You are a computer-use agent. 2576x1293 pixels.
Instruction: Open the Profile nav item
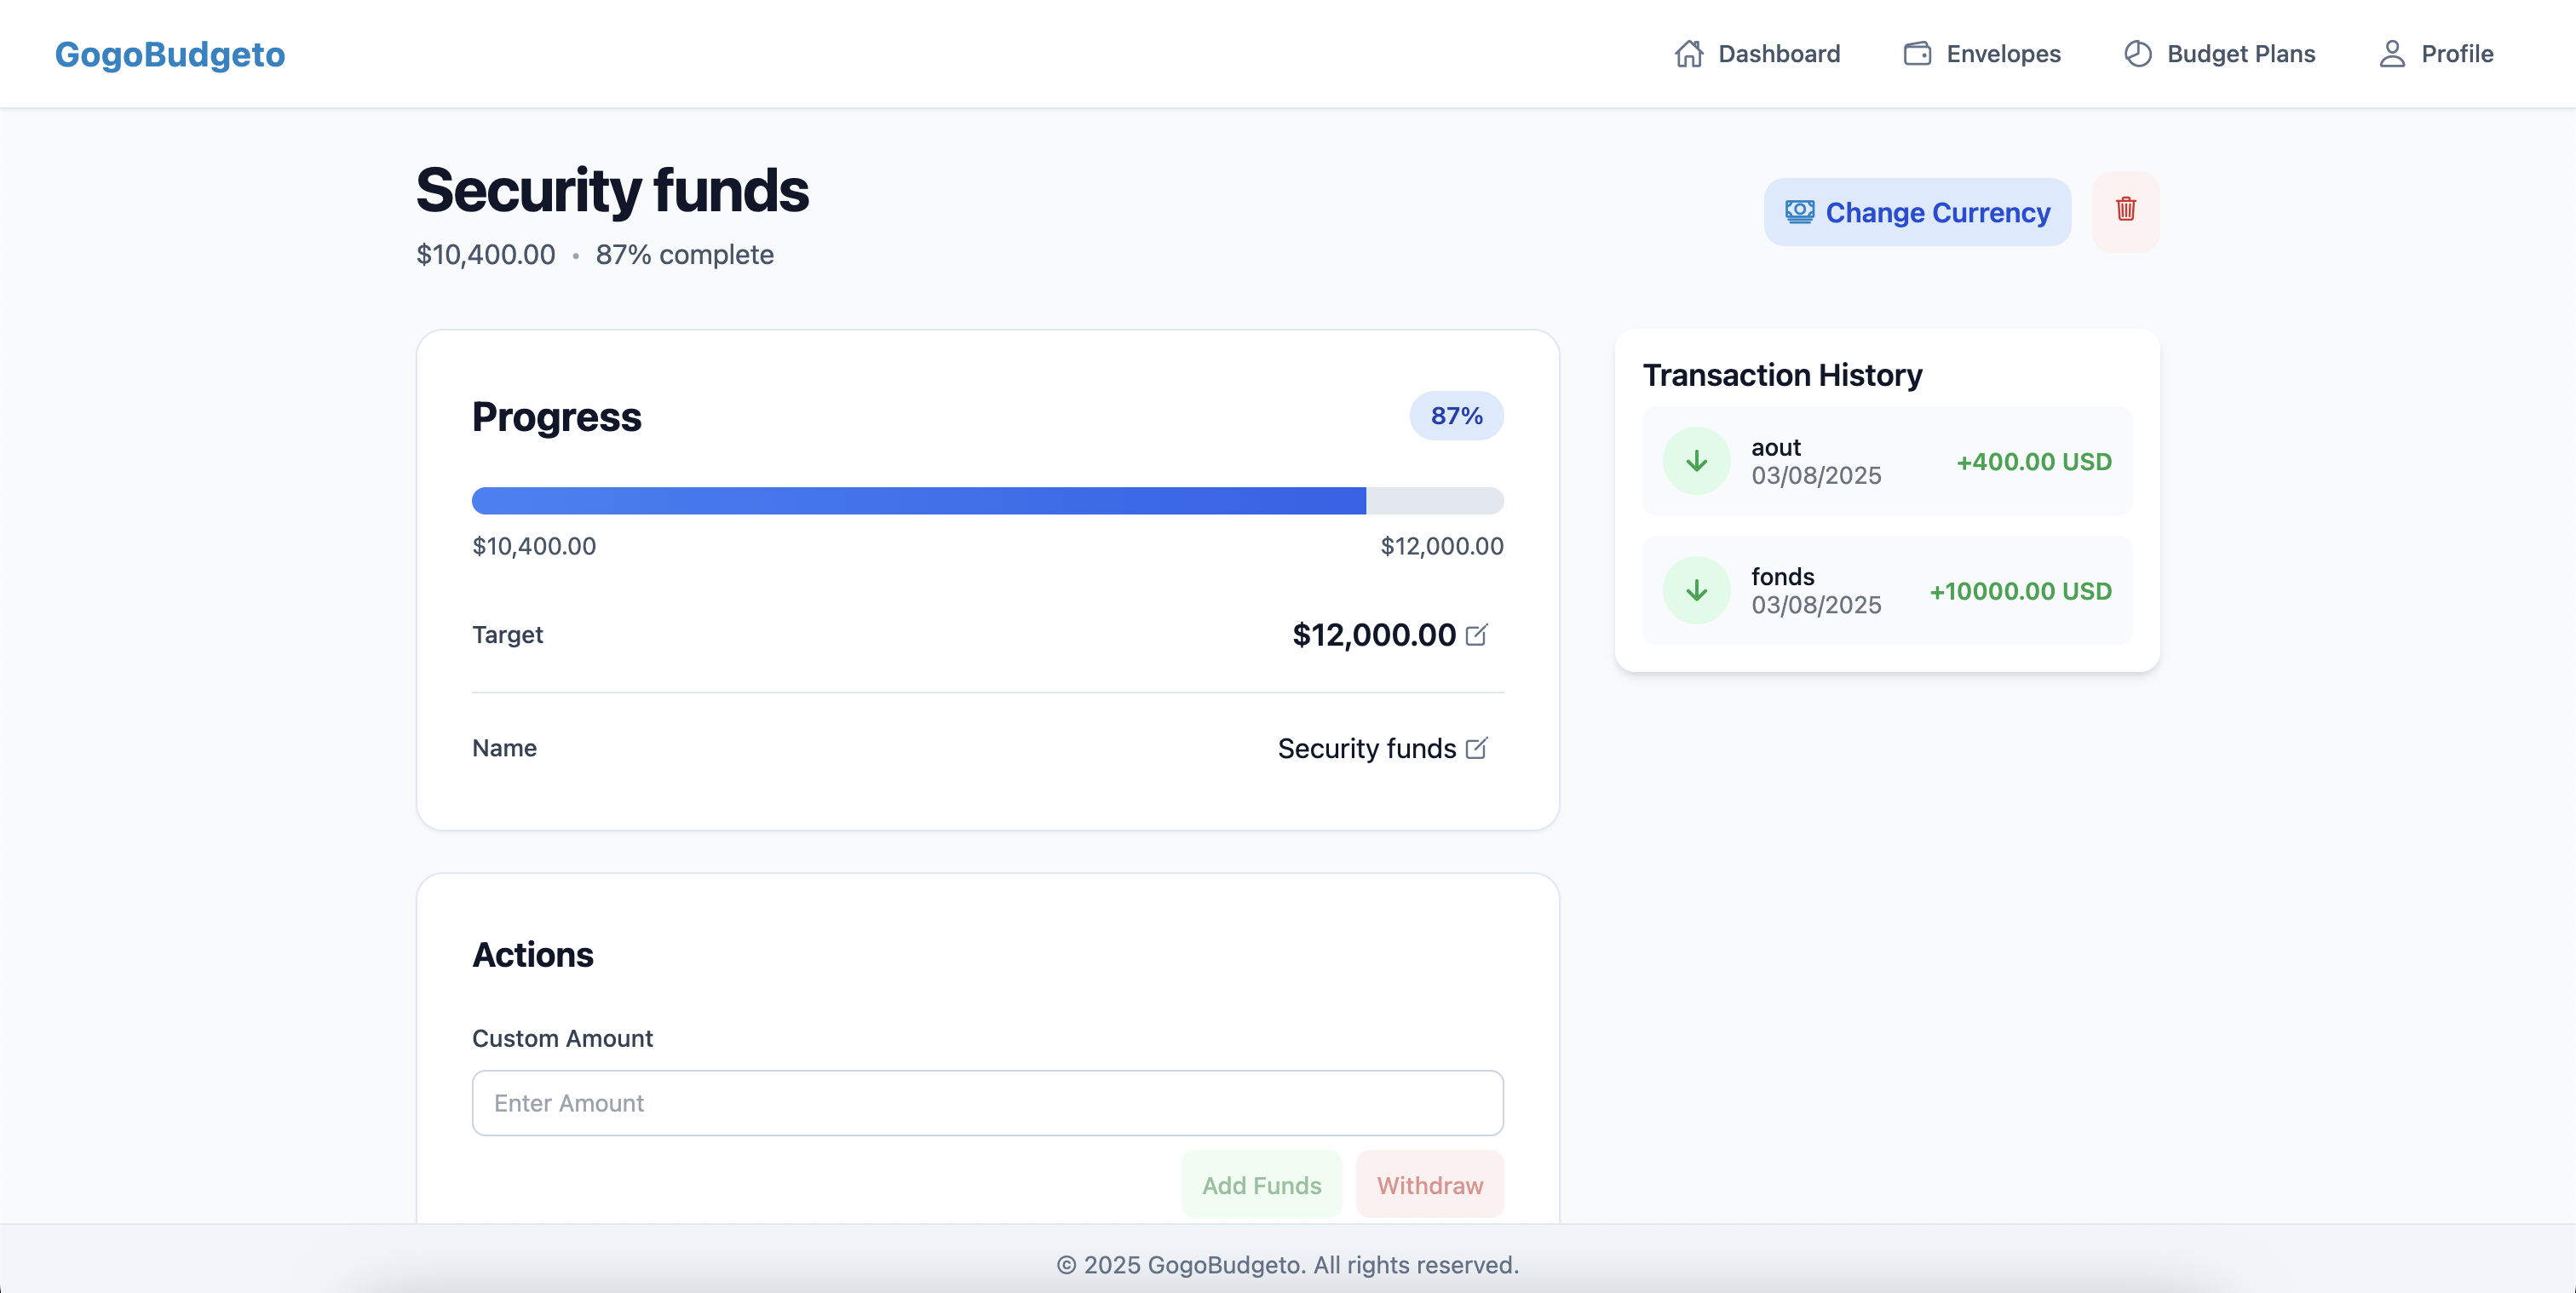coord(2456,54)
